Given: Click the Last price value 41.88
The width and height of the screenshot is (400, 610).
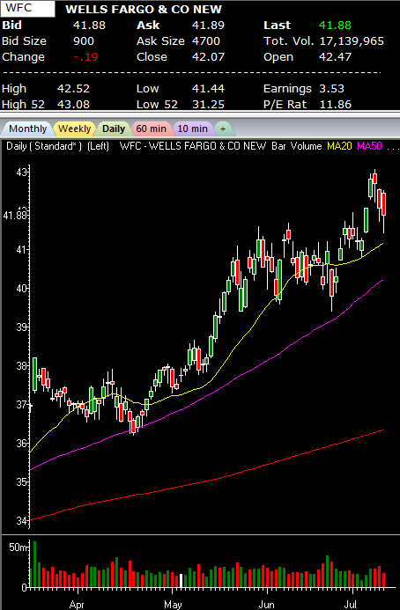Looking at the screenshot, I should click(x=335, y=26).
